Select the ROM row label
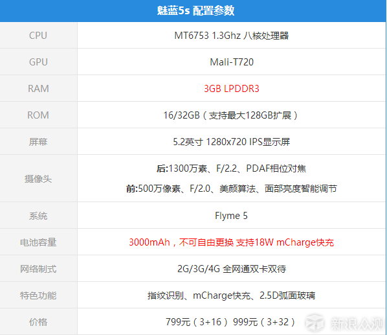This screenshot has height=335, width=387. point(38,115)
